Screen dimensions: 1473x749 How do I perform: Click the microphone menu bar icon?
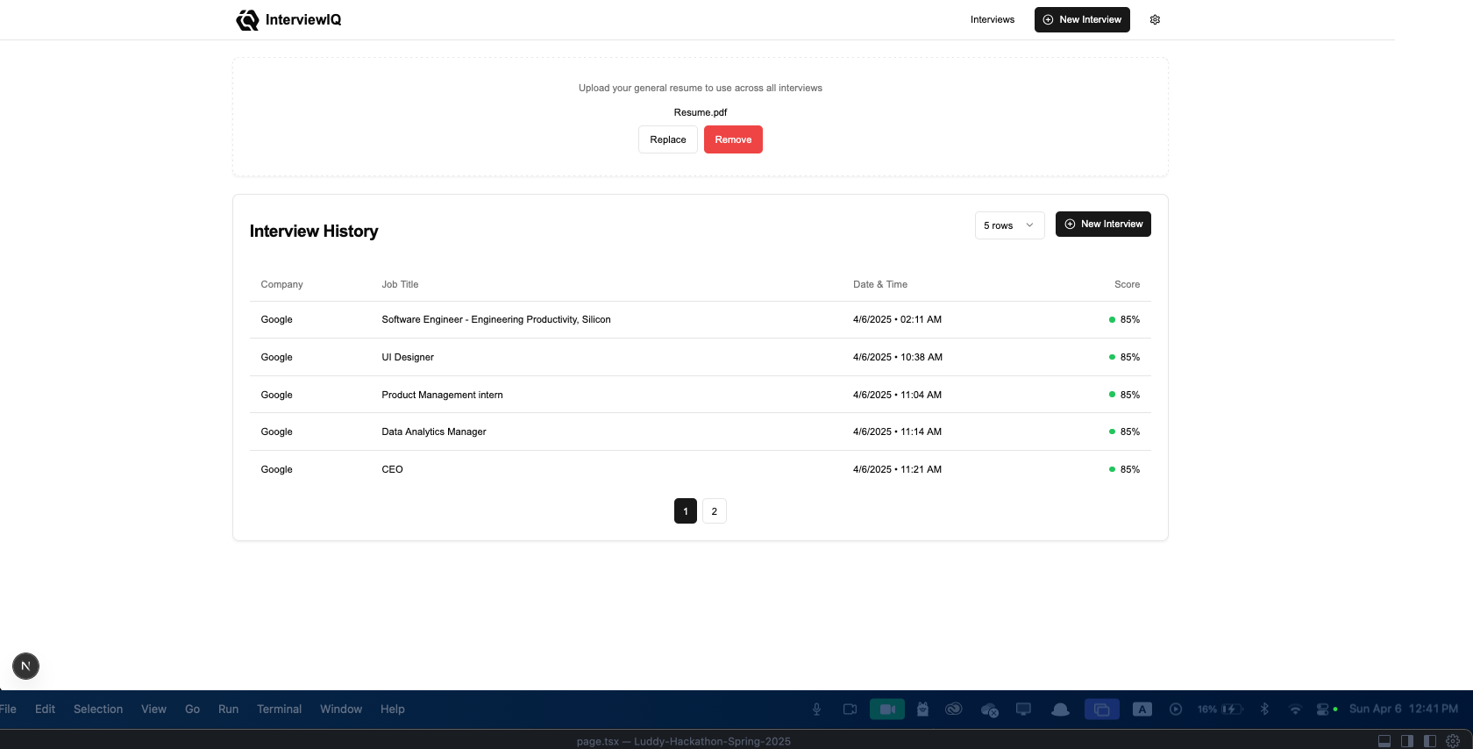[816, 709]
